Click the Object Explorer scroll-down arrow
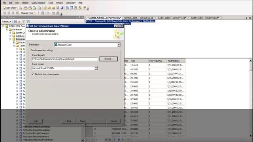The image size is (253, 142). (83, 140)
